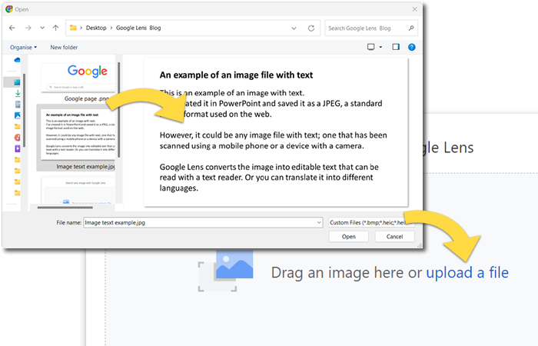Go up one folder level
This screenshot has height=346, width=538.
click(55, 28)
